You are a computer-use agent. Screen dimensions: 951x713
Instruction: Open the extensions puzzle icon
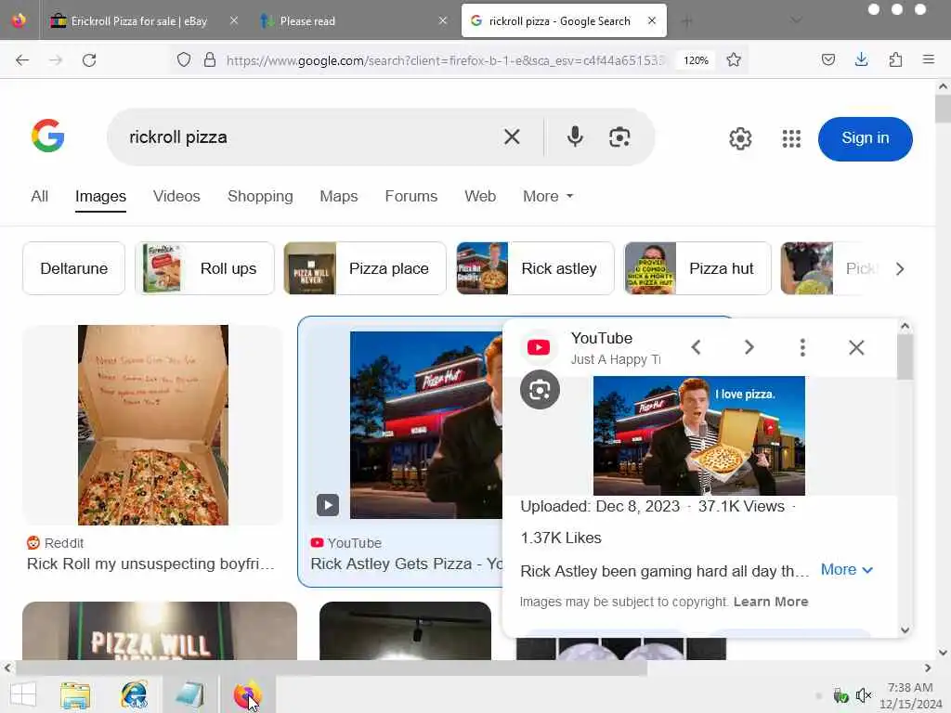(x=895, y=59)
